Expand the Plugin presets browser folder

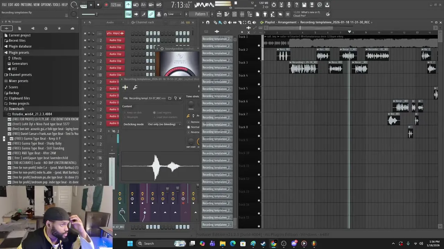[19, 53]
